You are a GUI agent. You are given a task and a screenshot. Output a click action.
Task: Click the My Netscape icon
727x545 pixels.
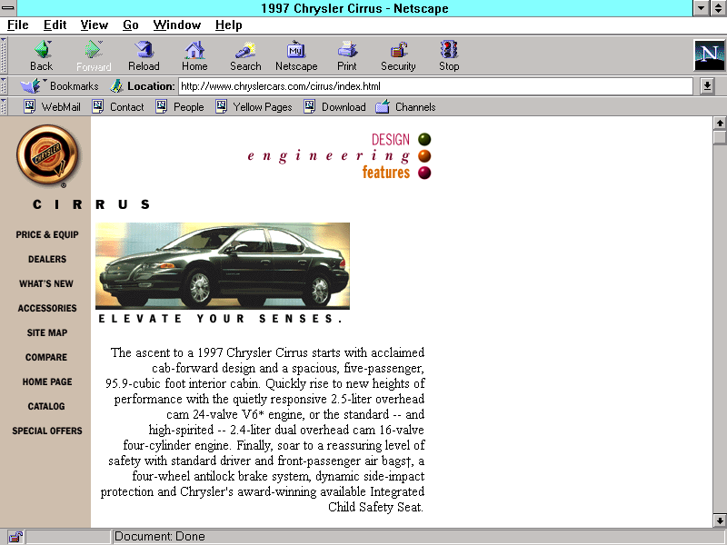[x=296, y=55]
